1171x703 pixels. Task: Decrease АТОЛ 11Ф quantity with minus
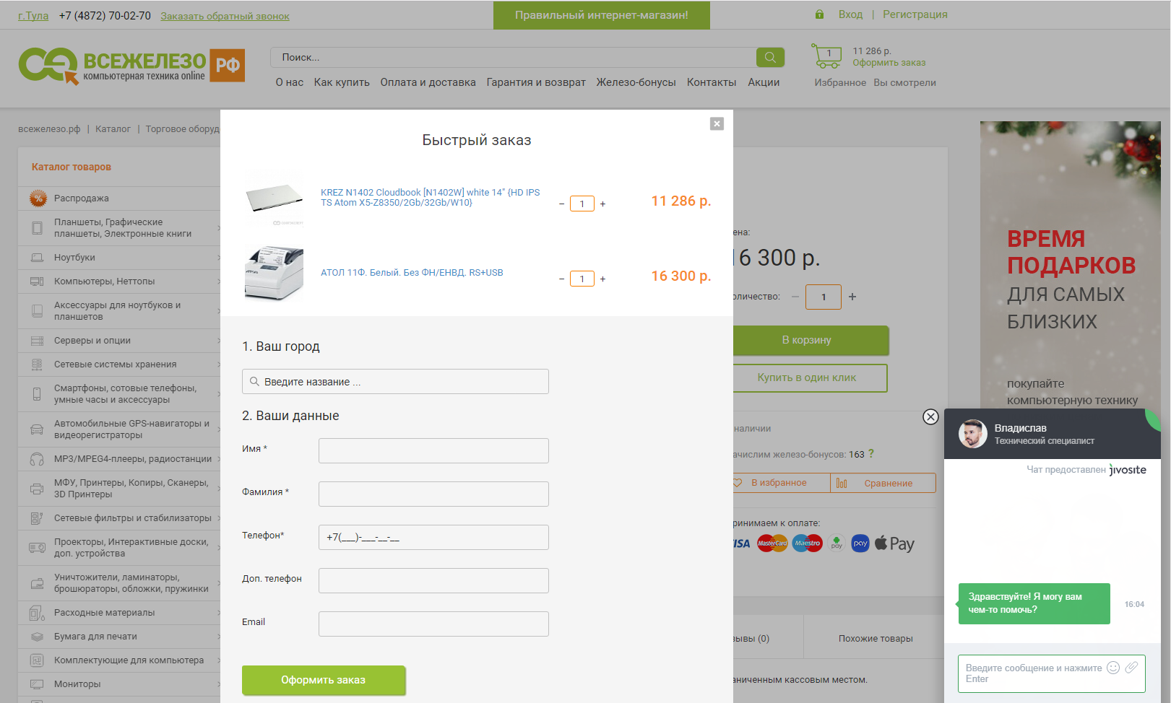[x=561, y=279]
